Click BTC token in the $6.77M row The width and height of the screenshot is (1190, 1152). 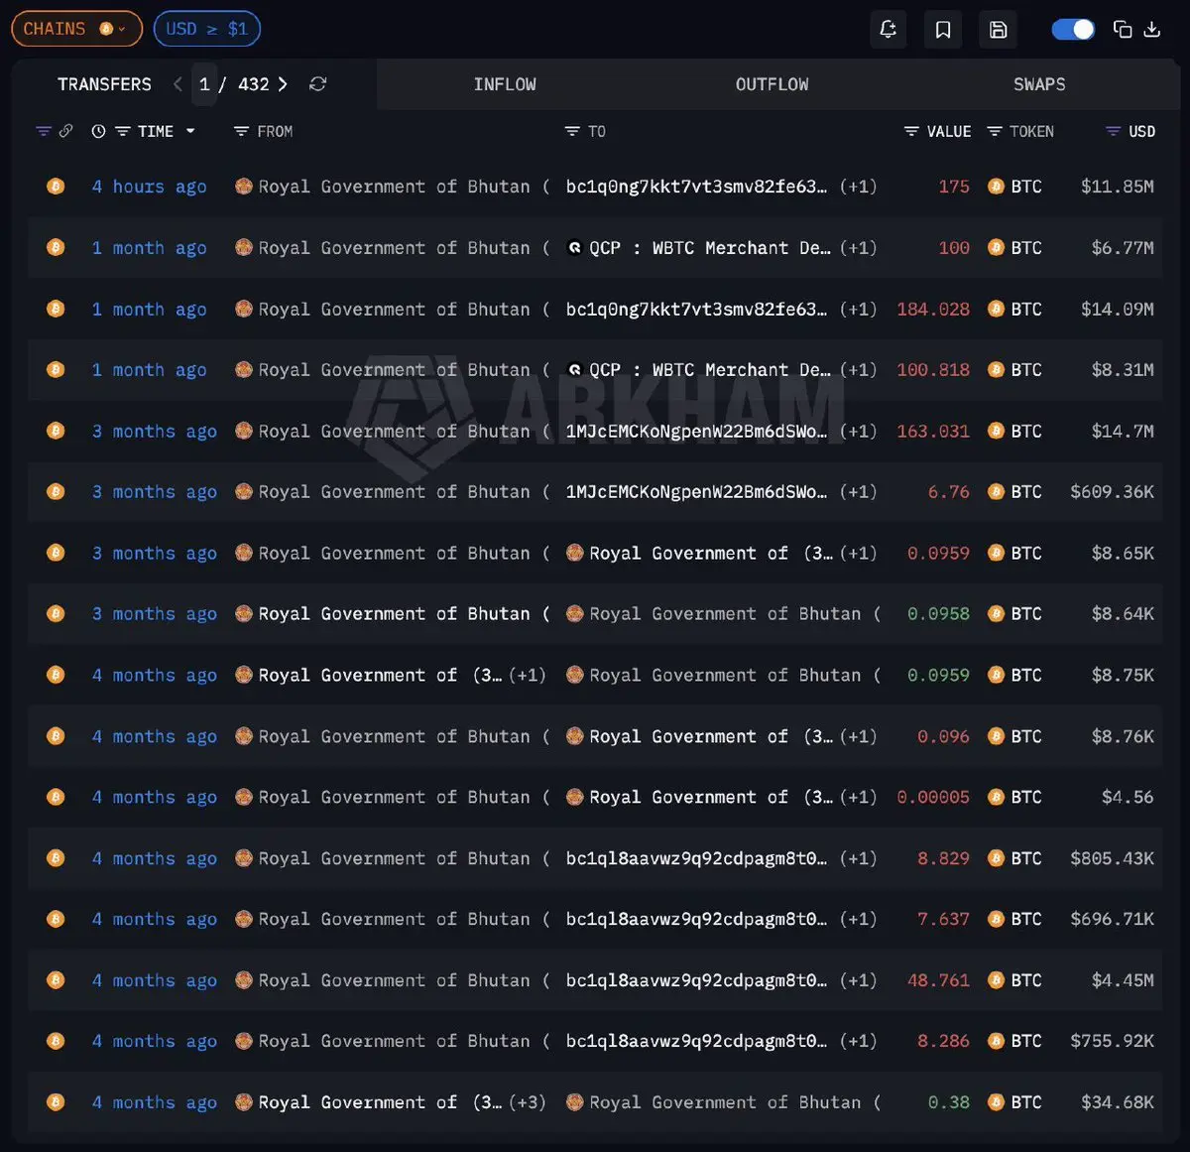point(1015,248)
